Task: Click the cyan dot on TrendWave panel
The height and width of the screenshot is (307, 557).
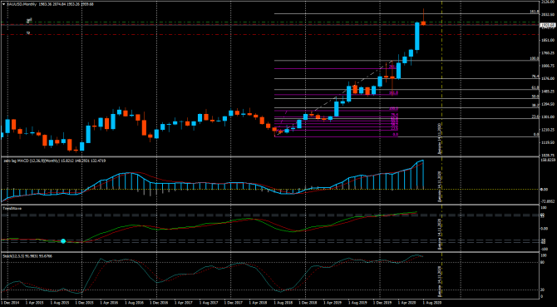Action: coord(63,241)
